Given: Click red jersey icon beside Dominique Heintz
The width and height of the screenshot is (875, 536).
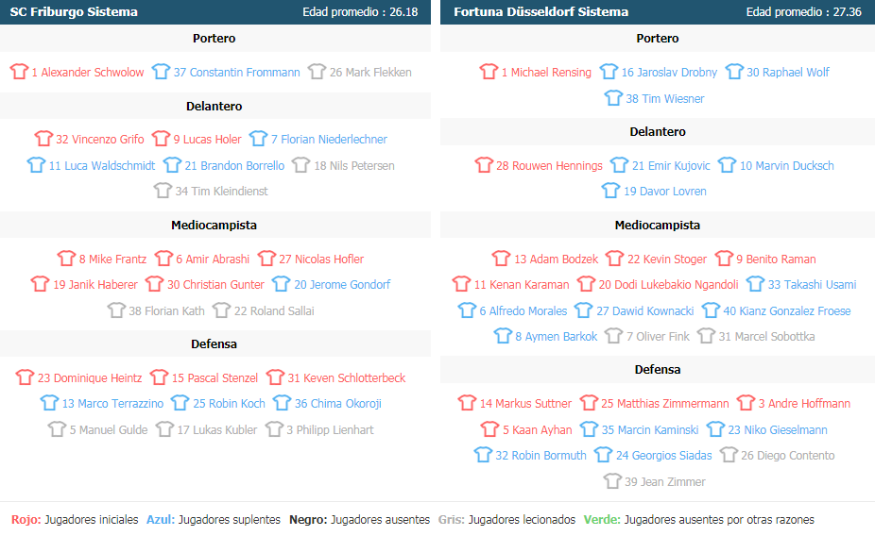Looking at the screenshot, I should (26, 377).
